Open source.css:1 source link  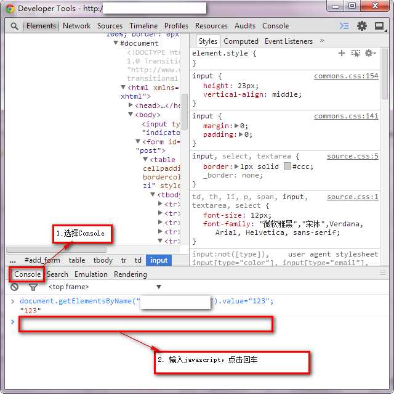pyautogui.click(x=353, y=197)
